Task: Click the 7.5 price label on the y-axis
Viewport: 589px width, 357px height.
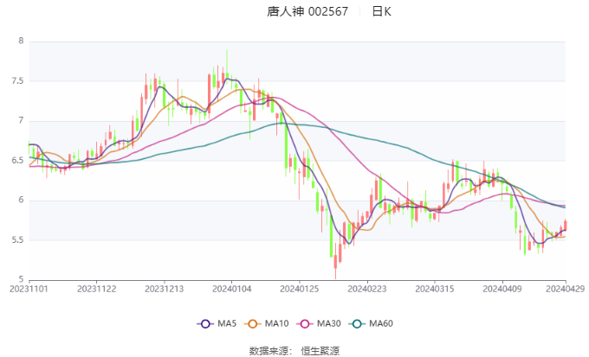Action: [x=17, y=81]
